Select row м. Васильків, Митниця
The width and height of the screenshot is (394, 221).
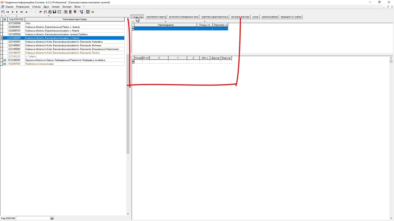[x=74, y=45]
